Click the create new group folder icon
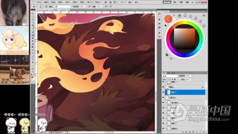Viewport: 238px width, 134px height. point(197,132)
